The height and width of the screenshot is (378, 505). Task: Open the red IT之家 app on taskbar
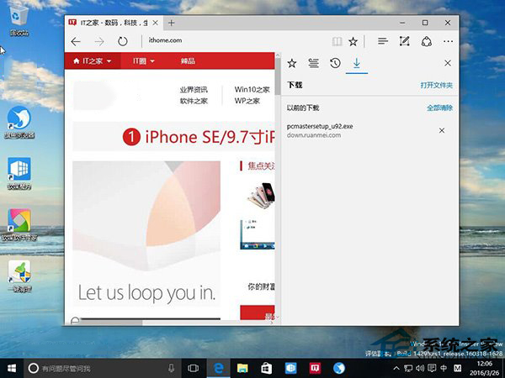315,369
